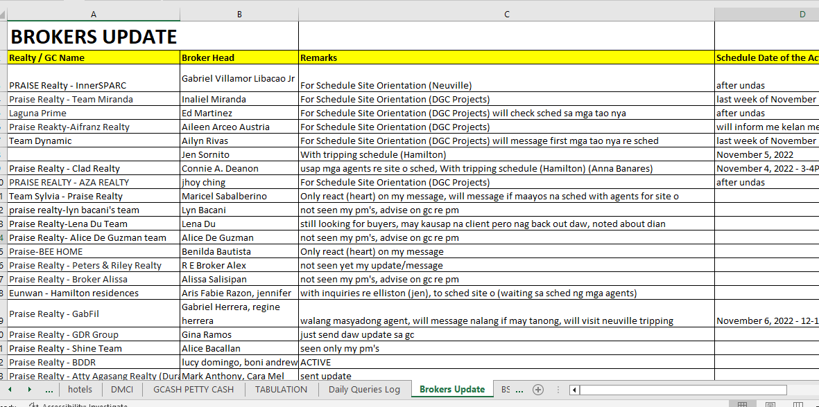Select cell PRAISE REALTY - AZA REALTY
The width and height of the screenshot is (819, 407).
click(x=94, y=183)
